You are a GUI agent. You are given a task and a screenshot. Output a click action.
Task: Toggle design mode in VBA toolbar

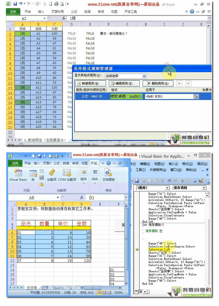[x=201, y=181]
